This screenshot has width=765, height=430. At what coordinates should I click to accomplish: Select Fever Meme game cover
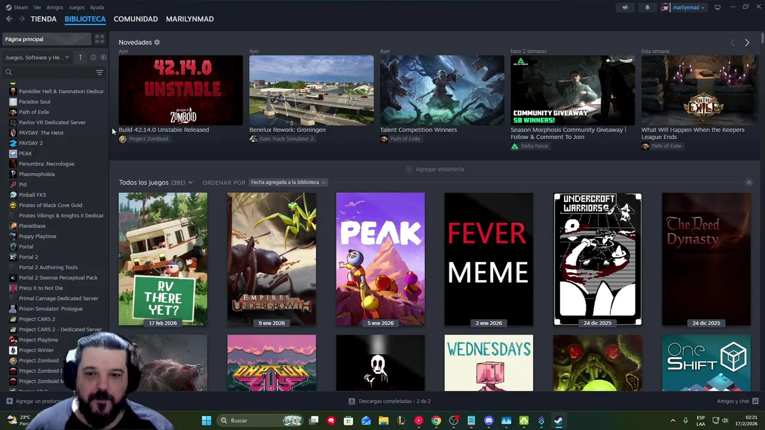(489, 259)
